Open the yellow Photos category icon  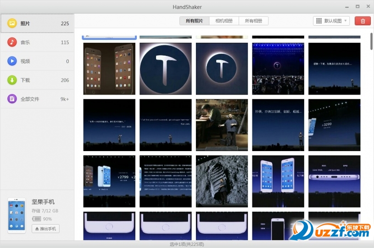[12, 23]
